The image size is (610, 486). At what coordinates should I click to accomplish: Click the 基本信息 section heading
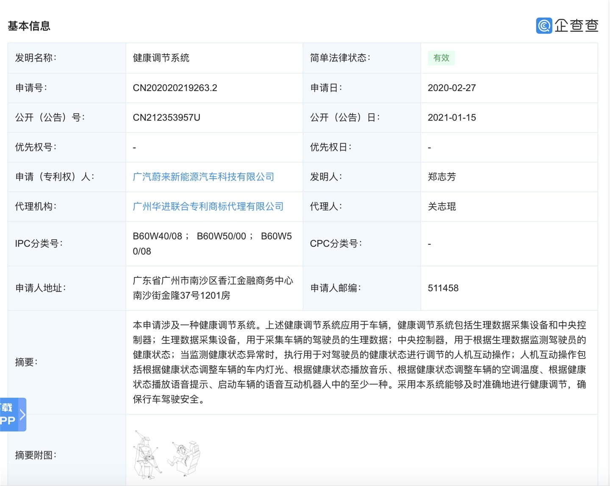click(x=29, y=26)
